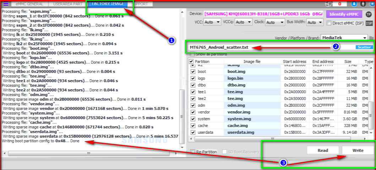Viewport: 376px width, 170px height.
Task: Uncheck the tee2 partition checkbox
Action: point(193,99)
